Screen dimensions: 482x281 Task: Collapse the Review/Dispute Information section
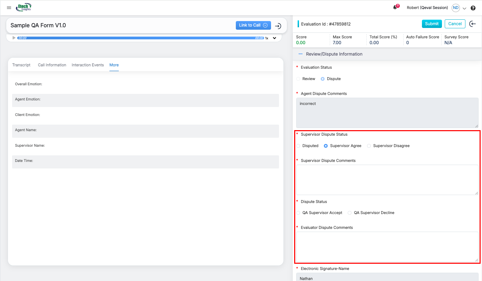[x=300, y=54]
